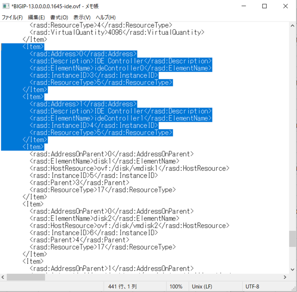The height and width of the screenshot is (292, 297).
Task: Open the 書式(O) menu
Action: point(59,17)
